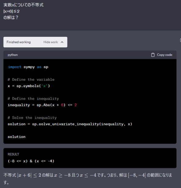The height and width of the screenshot is (188, 181).
Task: Click the clipboard icon beside Copy code
Action: tap(153, 55)
